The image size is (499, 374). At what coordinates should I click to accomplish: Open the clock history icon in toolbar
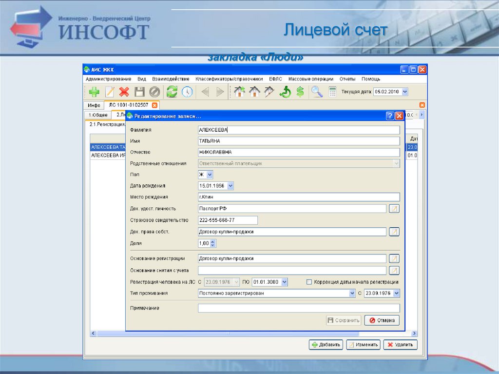click(x=187, y=92)
